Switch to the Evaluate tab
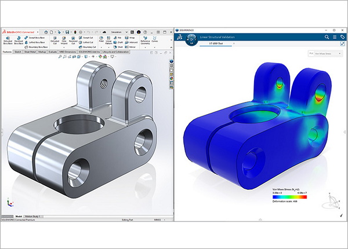 point(53,52)
